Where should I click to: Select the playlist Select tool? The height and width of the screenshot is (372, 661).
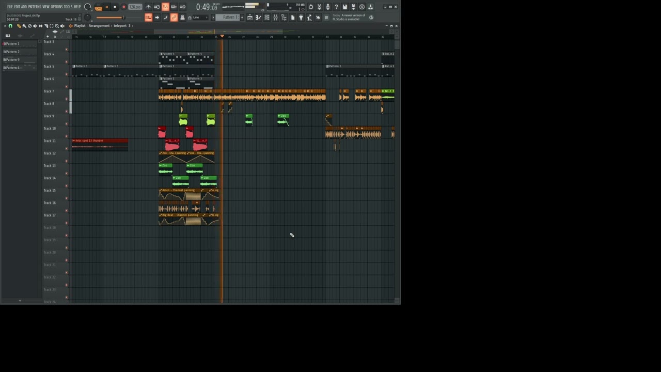point(52,26)
